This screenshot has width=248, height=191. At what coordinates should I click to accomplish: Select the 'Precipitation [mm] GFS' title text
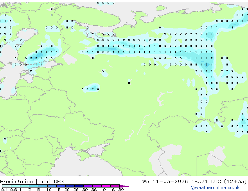pyautogui.click(x=32, y=182)
